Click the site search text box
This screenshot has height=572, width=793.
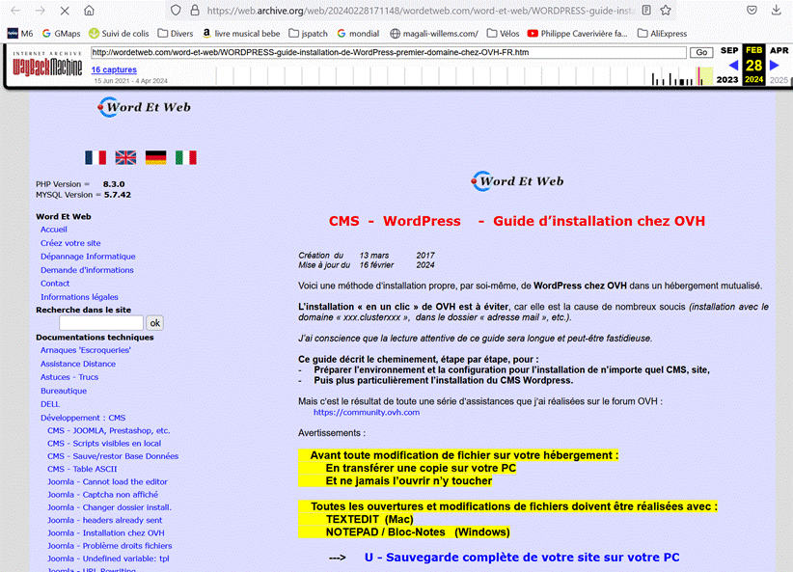(101, 323)
